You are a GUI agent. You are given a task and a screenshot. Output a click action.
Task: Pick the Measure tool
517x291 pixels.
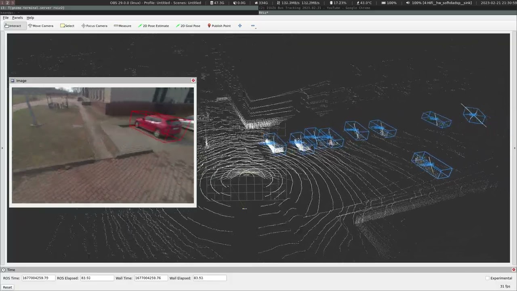[x=122, y=26]
